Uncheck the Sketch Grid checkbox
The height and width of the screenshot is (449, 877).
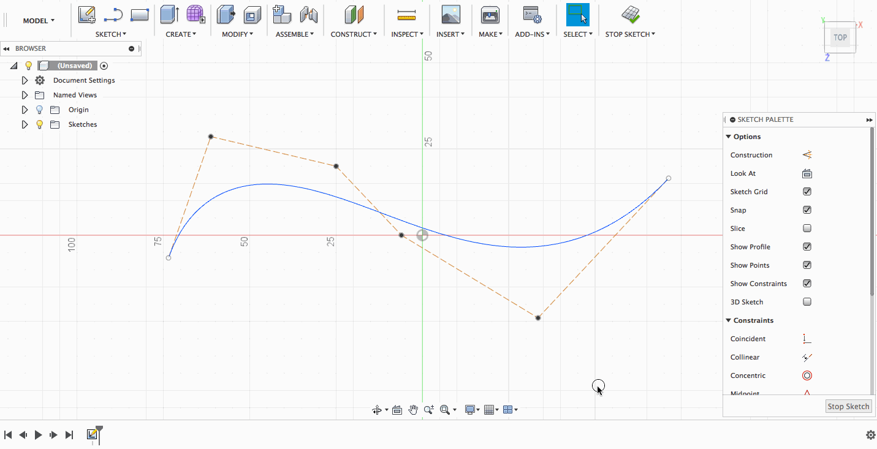807,192
